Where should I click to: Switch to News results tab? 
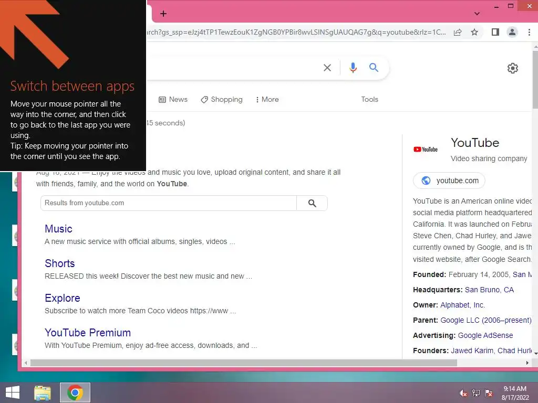point(173,99)
